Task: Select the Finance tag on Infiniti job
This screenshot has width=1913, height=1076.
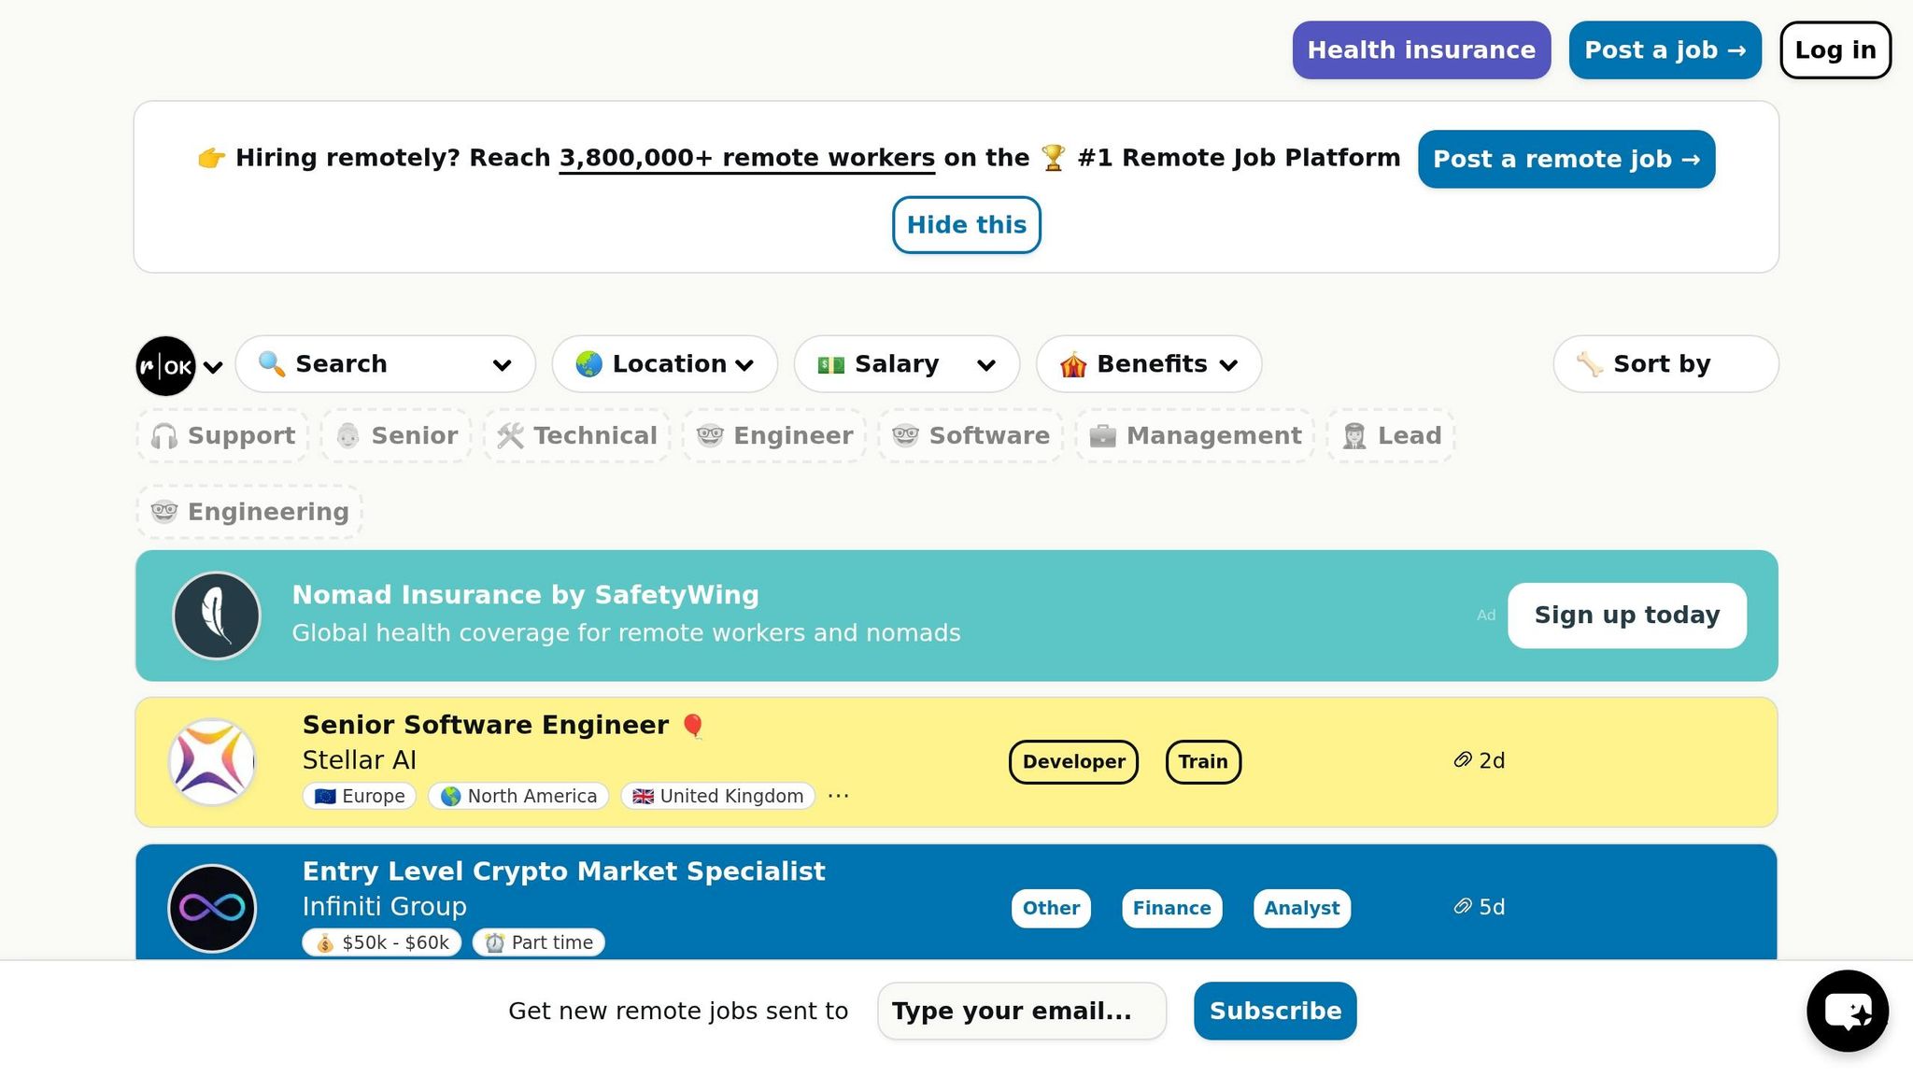Action: click(1172, 909)
